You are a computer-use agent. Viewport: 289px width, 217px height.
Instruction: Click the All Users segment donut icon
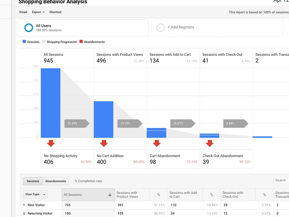tap(29, 28)
